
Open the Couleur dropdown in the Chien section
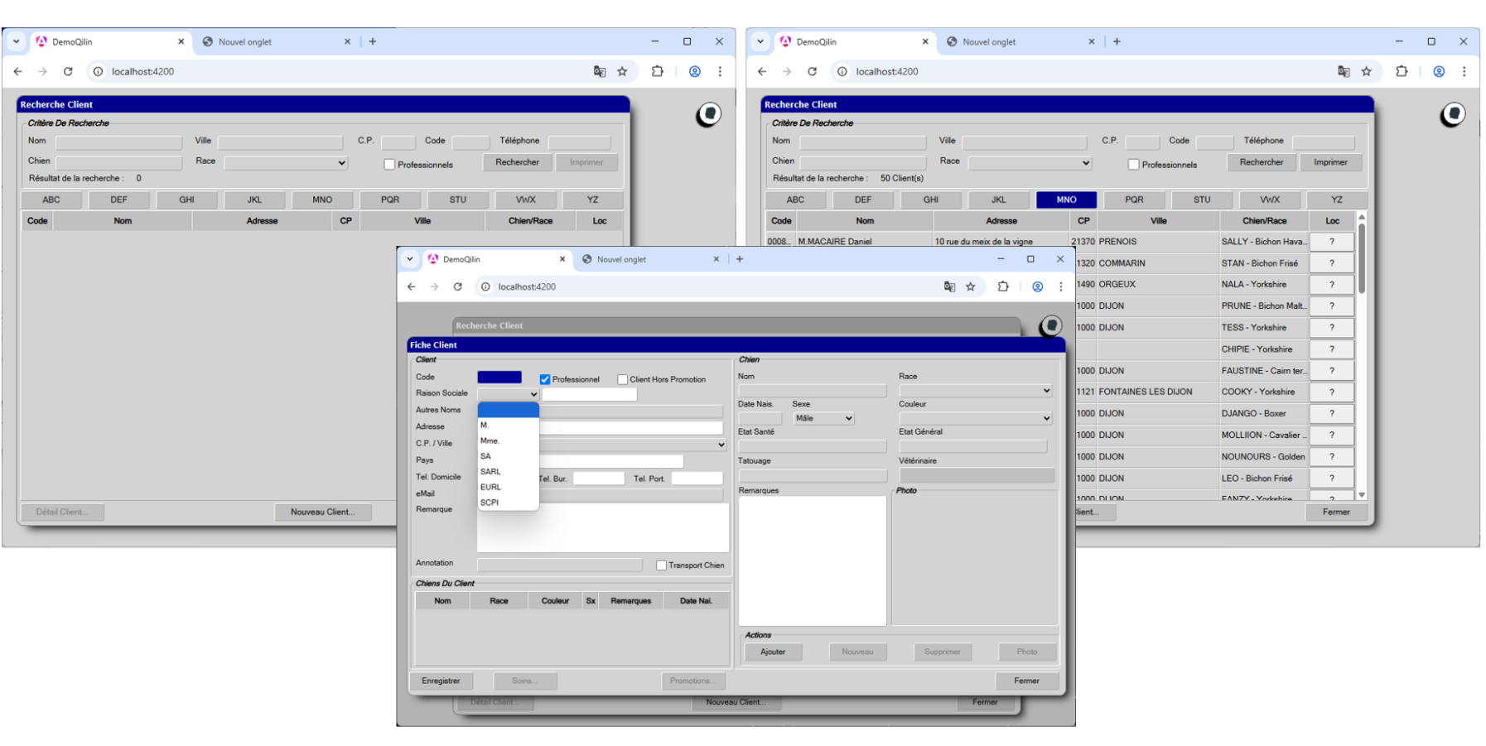point(975,418)
